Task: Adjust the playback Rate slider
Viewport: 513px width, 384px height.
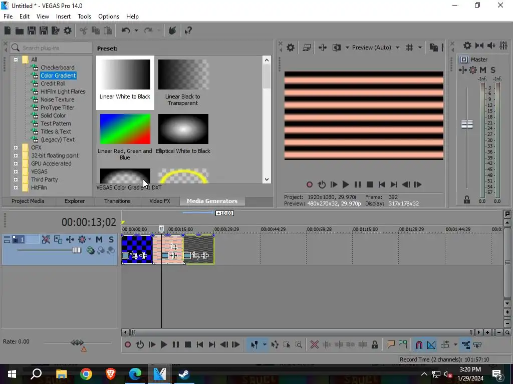Action: click(x=77, y=342)
